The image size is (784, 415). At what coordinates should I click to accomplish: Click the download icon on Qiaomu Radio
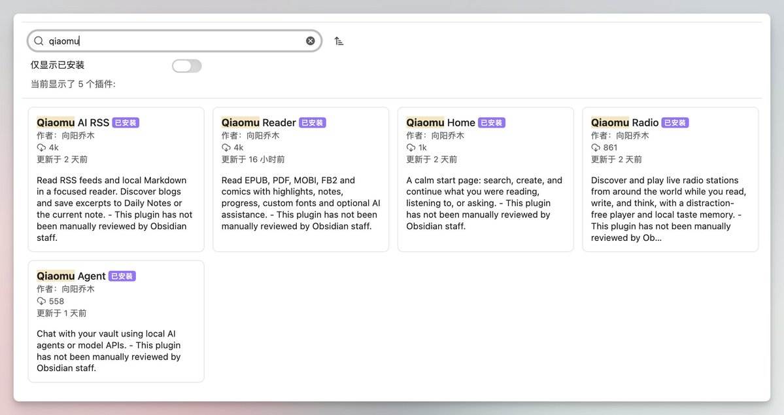(596, 148)
